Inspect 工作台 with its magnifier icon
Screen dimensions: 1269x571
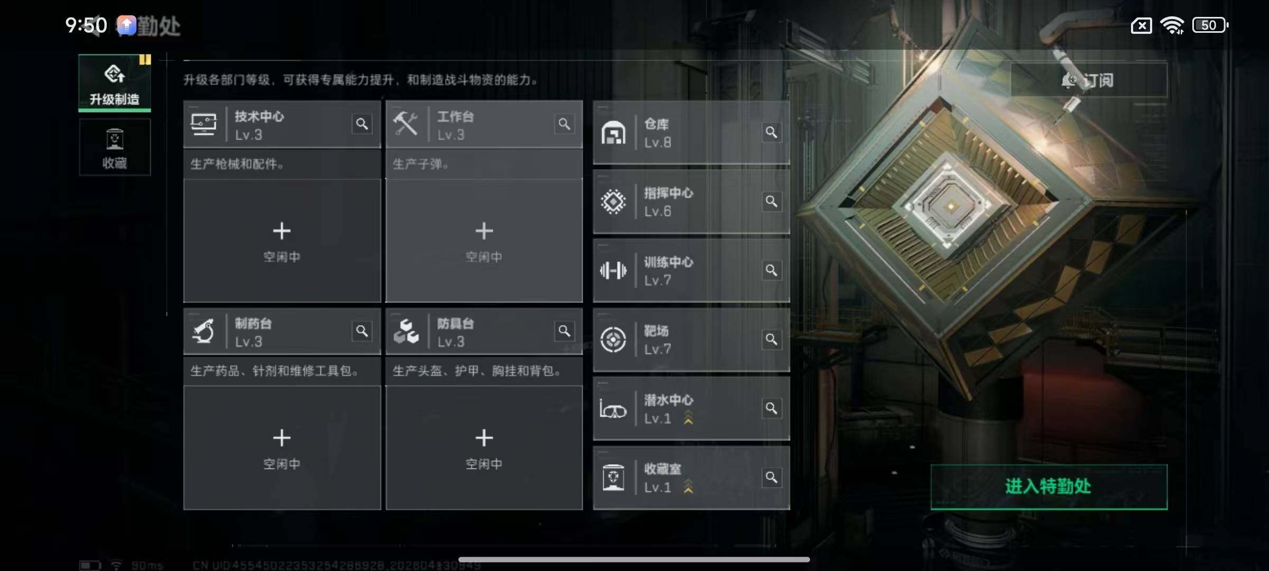pyautogui.click(x=564, y=124)
